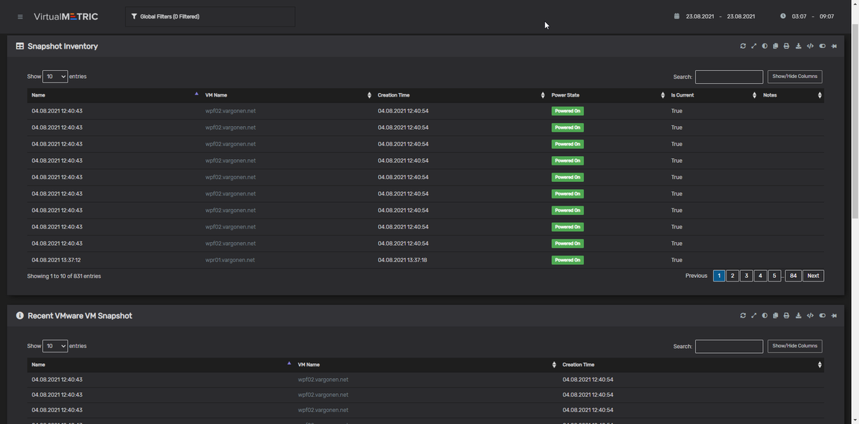Expand Snapshot Inventory to fullscreen

click(754, 46)
